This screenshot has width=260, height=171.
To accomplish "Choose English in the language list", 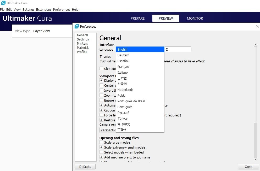I will coord(140,49).
